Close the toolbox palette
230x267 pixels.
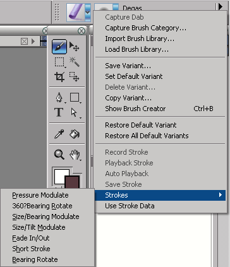[82, 31]
